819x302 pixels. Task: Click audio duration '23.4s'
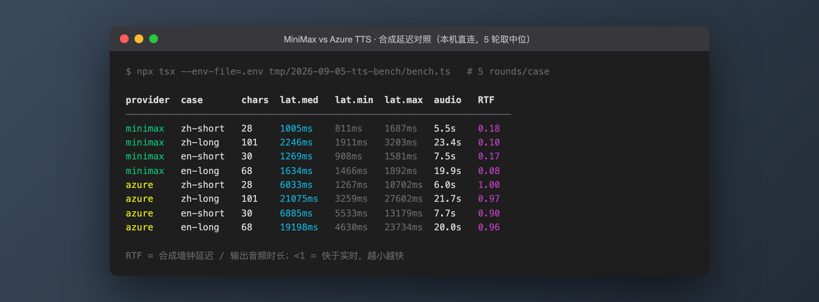pyautogui.click(x=448, y=142)
